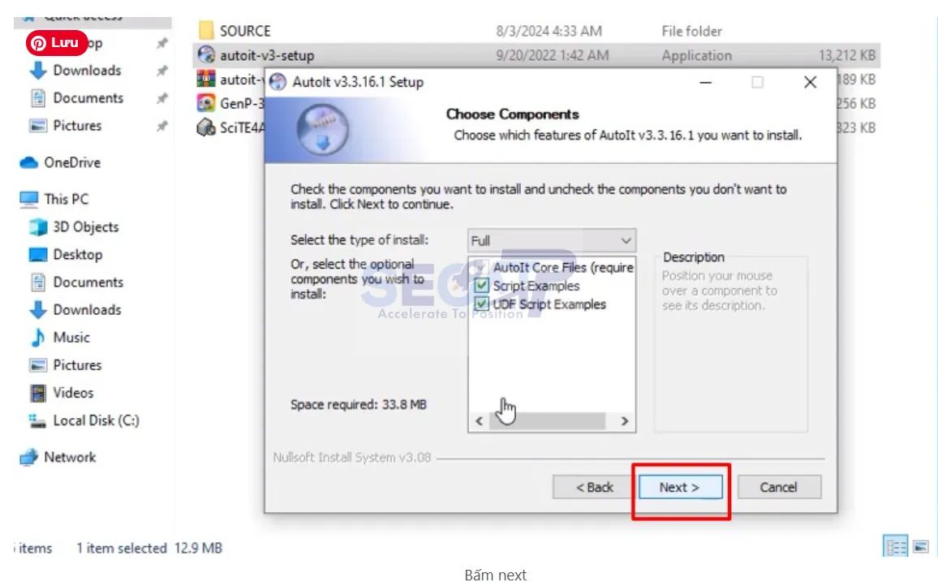Click AutoIt Core Files required checkbox

pyautogui.click(x=481, y=267)
